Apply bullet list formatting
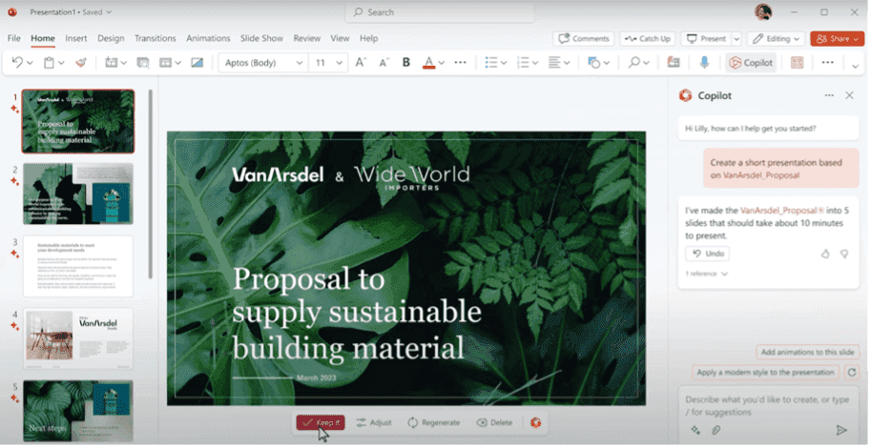 (x=491, y=63)
